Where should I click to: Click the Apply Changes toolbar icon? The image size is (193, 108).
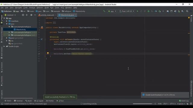[x=141, y=11]
